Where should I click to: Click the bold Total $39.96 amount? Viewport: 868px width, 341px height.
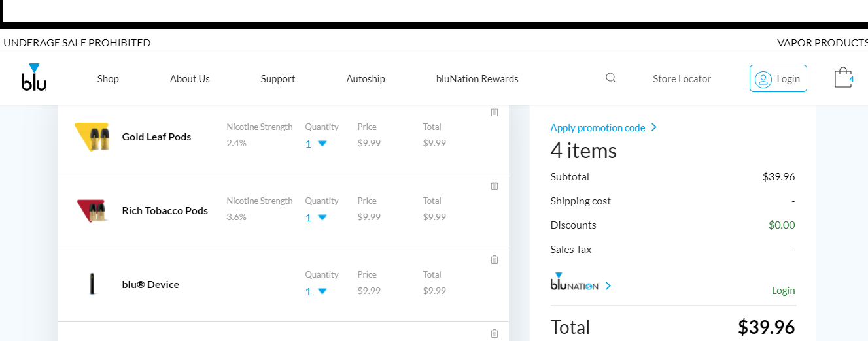coord(767,327)
